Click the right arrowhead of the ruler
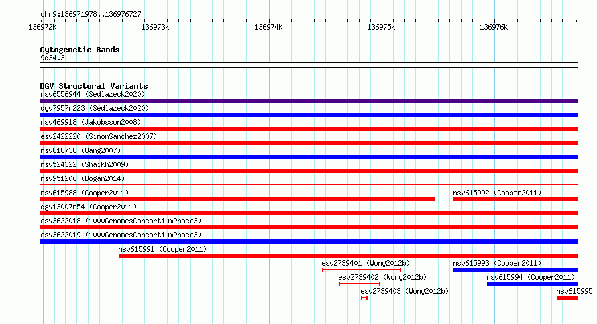597x324 pixels. [x=576, y=21]
